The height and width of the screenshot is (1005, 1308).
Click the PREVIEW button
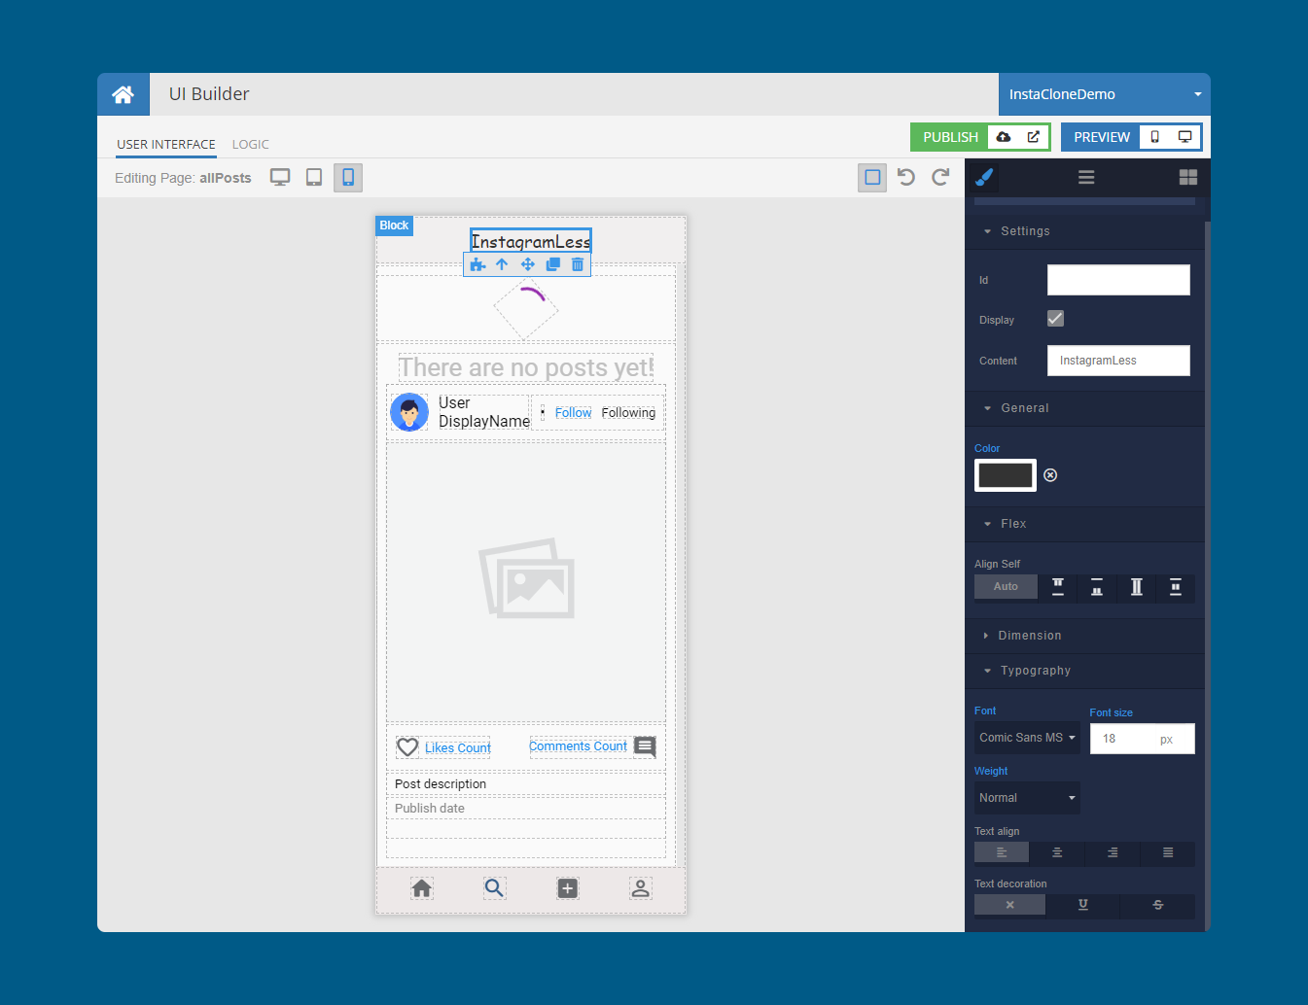coord(1102,137)
